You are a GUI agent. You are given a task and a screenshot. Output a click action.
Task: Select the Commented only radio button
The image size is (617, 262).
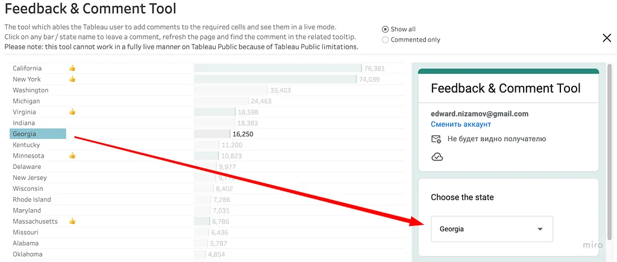385,40
